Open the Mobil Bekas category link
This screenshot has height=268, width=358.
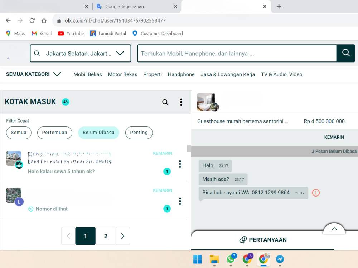[88, 74]
